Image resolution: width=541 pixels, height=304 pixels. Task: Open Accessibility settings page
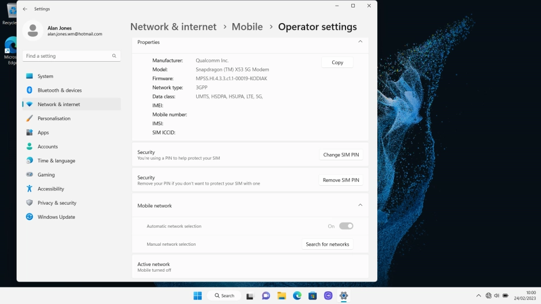coord(51,189)
